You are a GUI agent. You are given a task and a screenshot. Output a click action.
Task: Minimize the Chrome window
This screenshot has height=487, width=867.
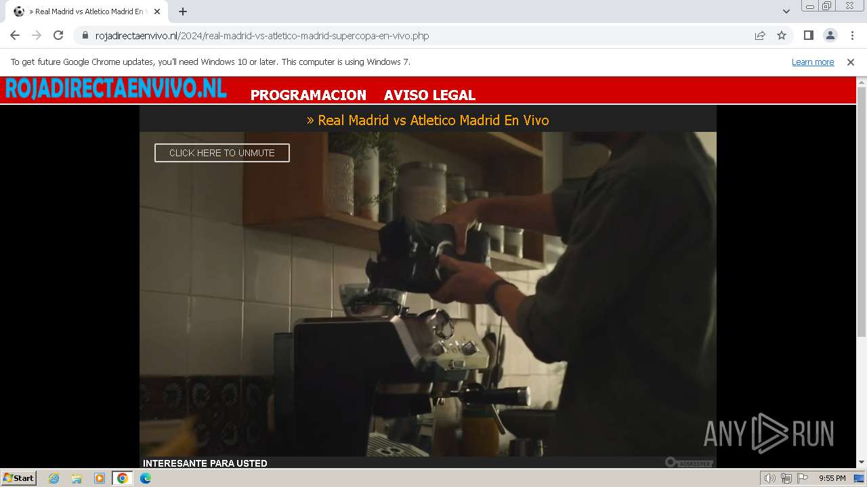(809, 6)
